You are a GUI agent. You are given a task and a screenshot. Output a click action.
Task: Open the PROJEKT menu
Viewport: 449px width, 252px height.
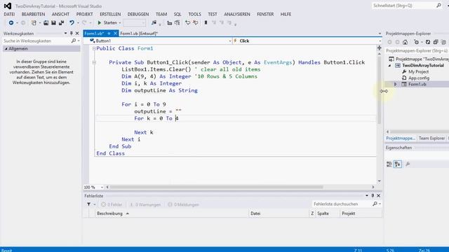(x=84, y=14)
